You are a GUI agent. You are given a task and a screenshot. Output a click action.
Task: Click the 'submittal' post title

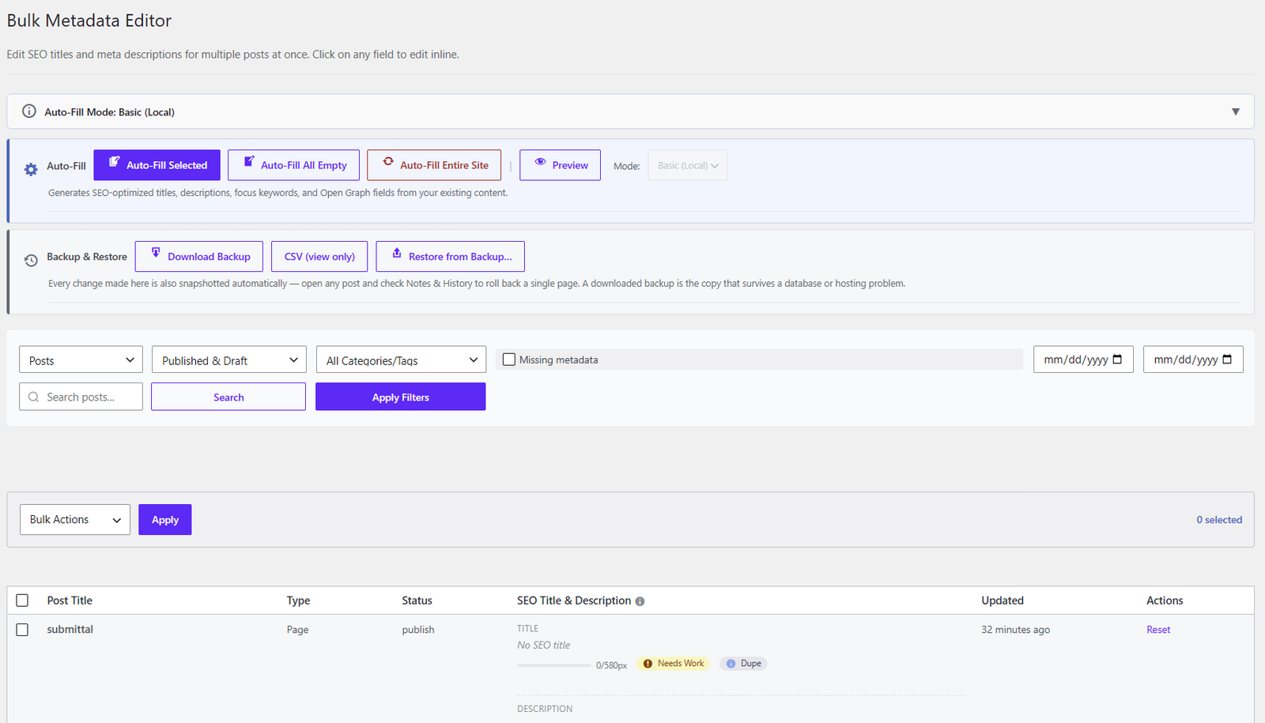tap(70, 630)
